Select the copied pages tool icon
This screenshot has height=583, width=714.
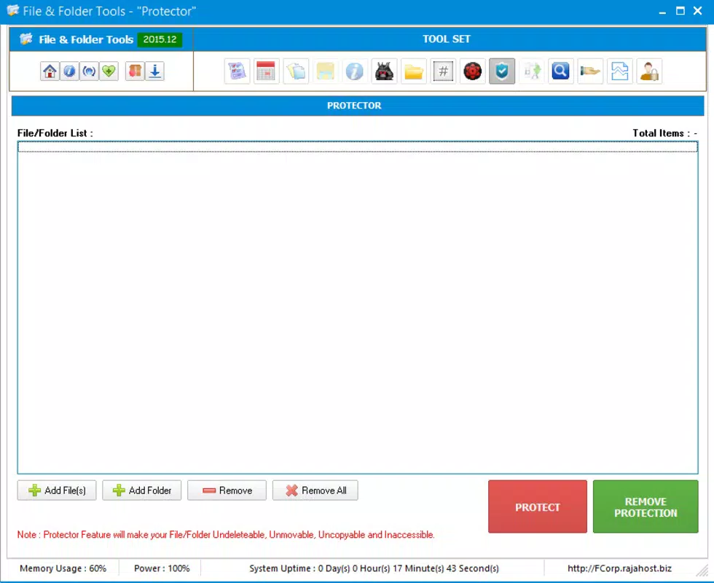pos(296,71)
